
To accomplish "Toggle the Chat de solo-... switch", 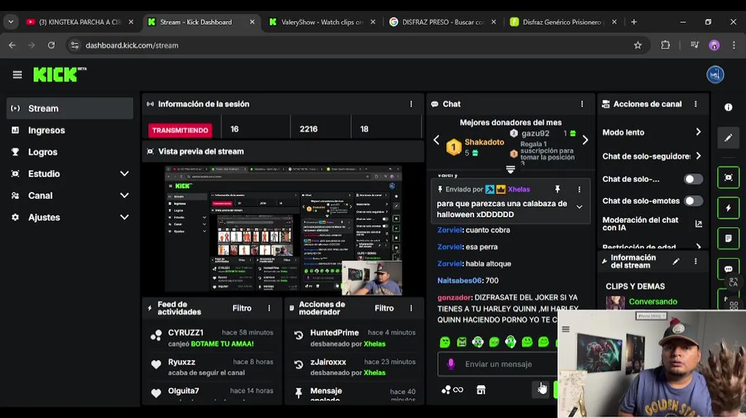I will (693, 179).
